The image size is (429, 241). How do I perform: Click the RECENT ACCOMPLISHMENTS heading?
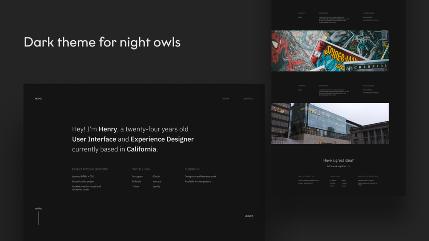point(90,169)
